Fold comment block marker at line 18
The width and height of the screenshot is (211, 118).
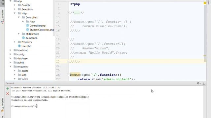[x=68, y=39]
